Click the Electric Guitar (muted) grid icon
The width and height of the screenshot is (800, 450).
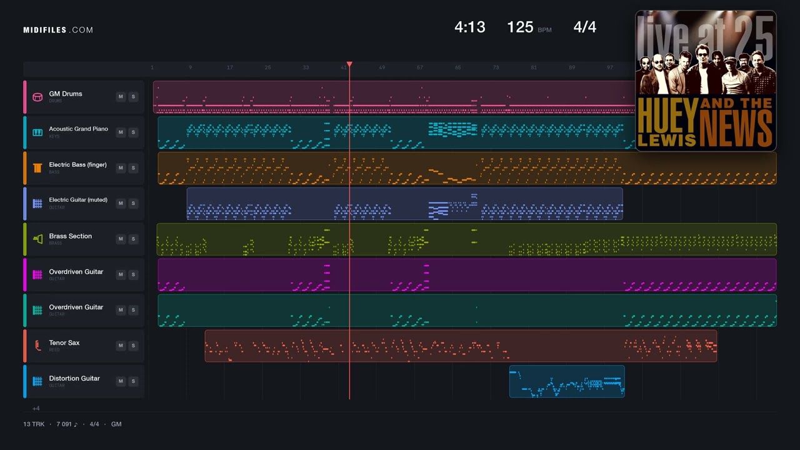(x=37, y=204)
